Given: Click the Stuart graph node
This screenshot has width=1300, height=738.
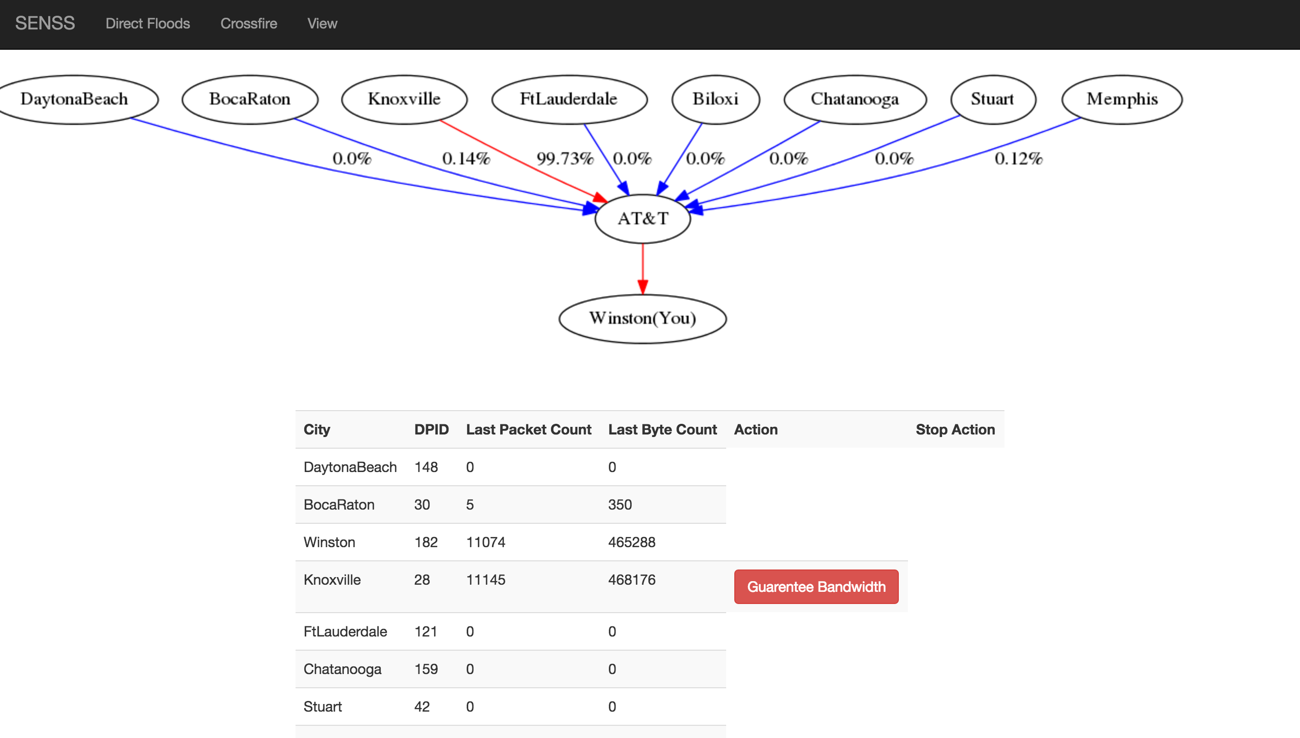Looking at the screenshot, I should click(992, 99).
